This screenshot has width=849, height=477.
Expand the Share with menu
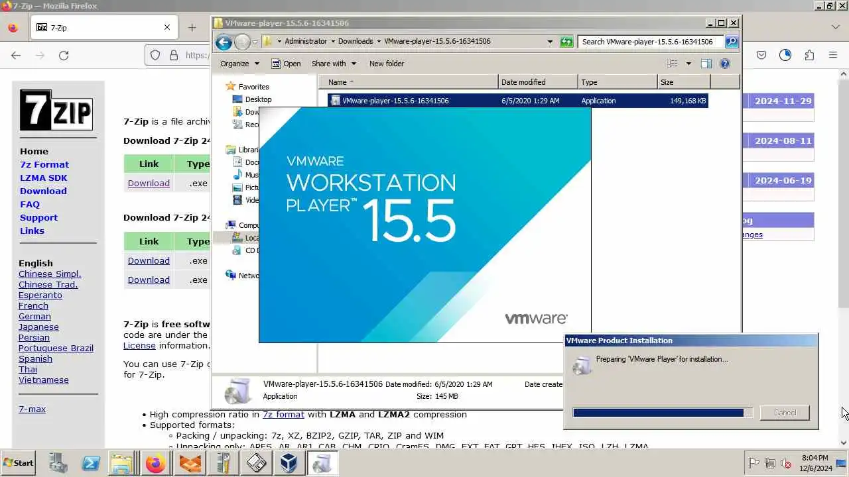pos(334,64)
